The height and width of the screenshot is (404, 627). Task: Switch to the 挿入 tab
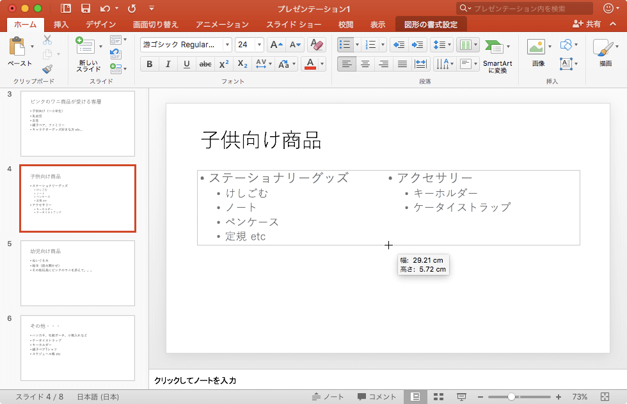61,24
